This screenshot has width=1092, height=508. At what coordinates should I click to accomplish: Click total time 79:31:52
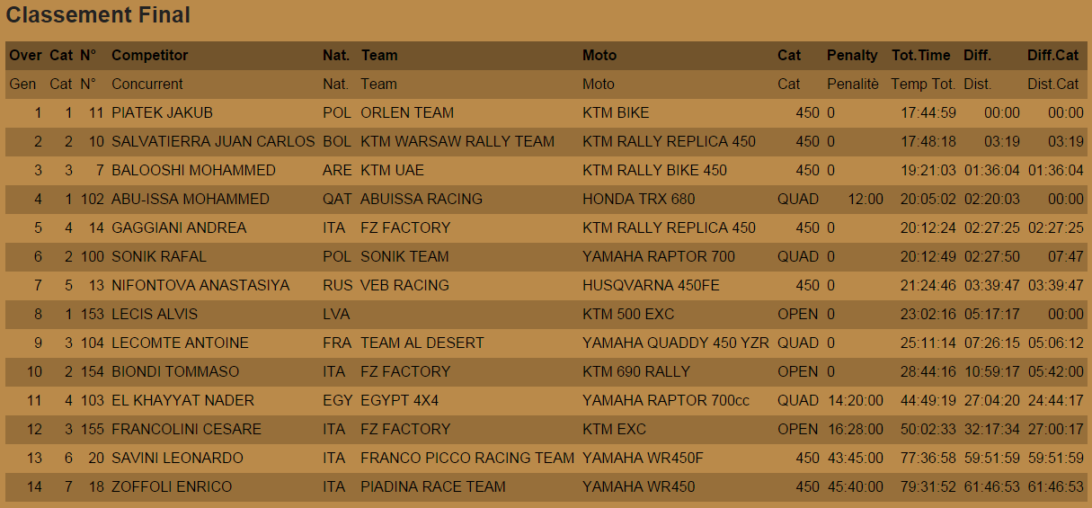click(924, 486)
